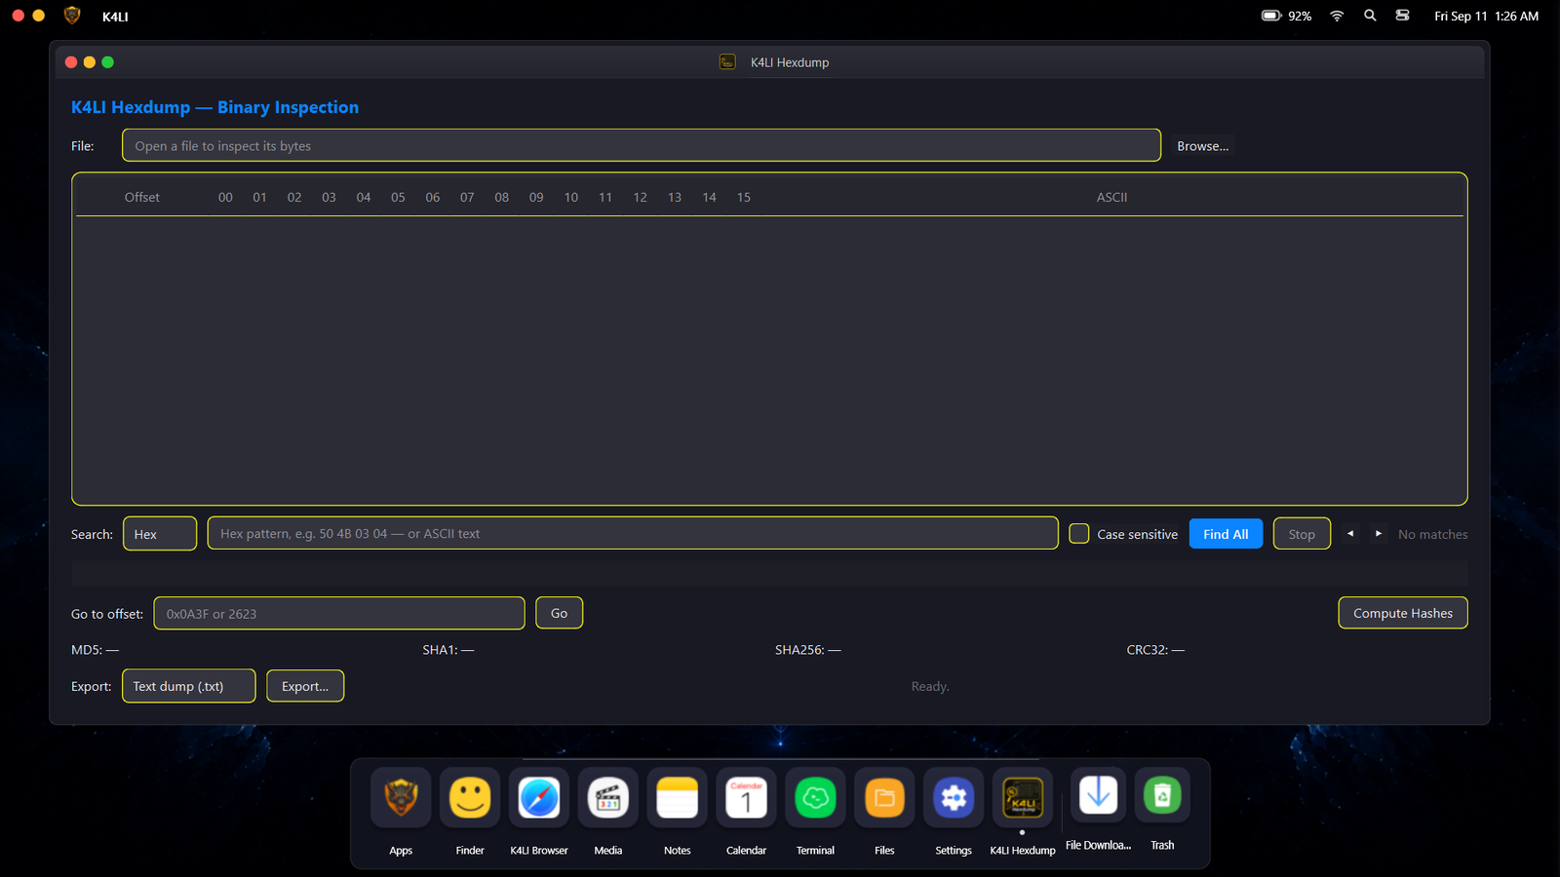Launch Terminal from the dock
This screenshot has height=877, width=1560.
tap(816, 798)
